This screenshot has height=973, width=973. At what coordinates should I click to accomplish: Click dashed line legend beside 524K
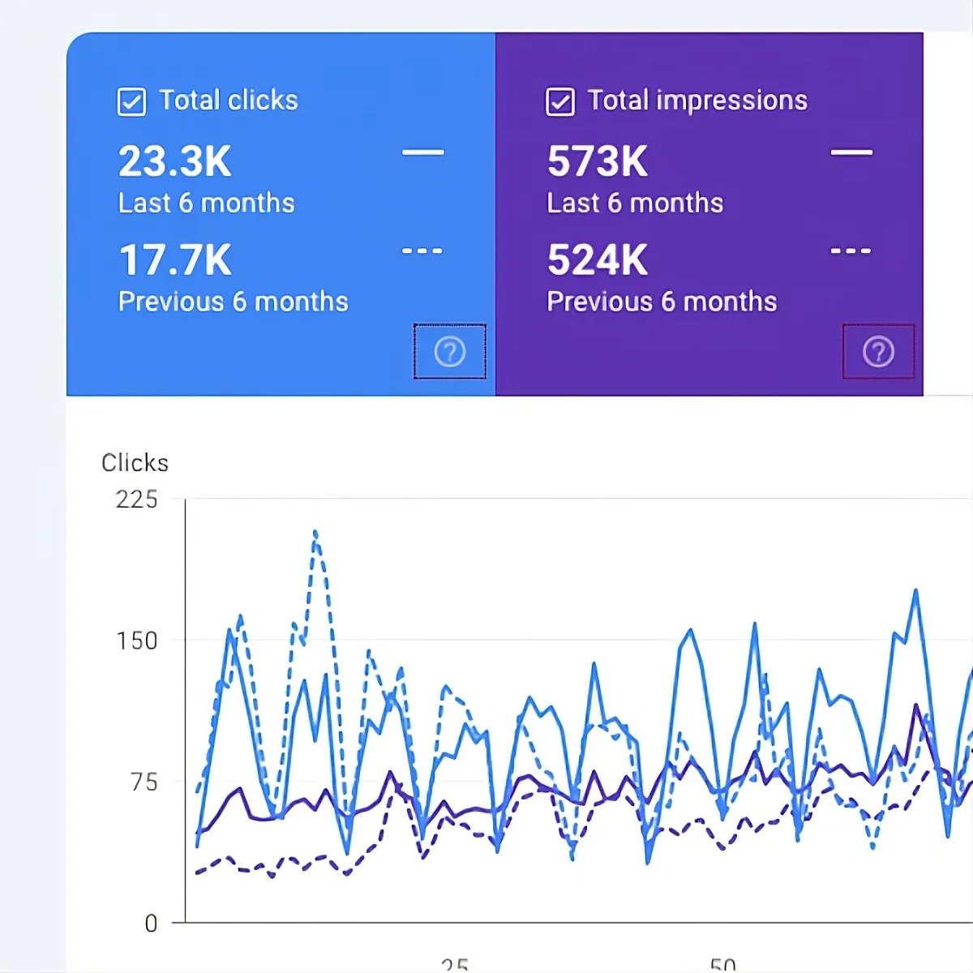pos(851,251)
